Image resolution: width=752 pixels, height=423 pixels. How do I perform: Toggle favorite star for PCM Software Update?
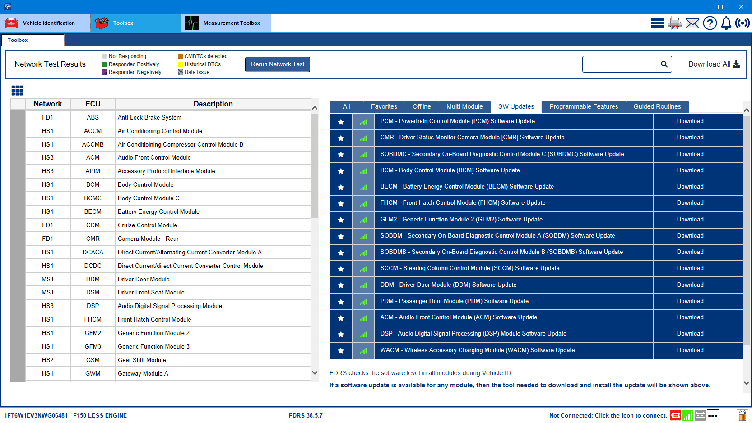click(x=341, y=122)
